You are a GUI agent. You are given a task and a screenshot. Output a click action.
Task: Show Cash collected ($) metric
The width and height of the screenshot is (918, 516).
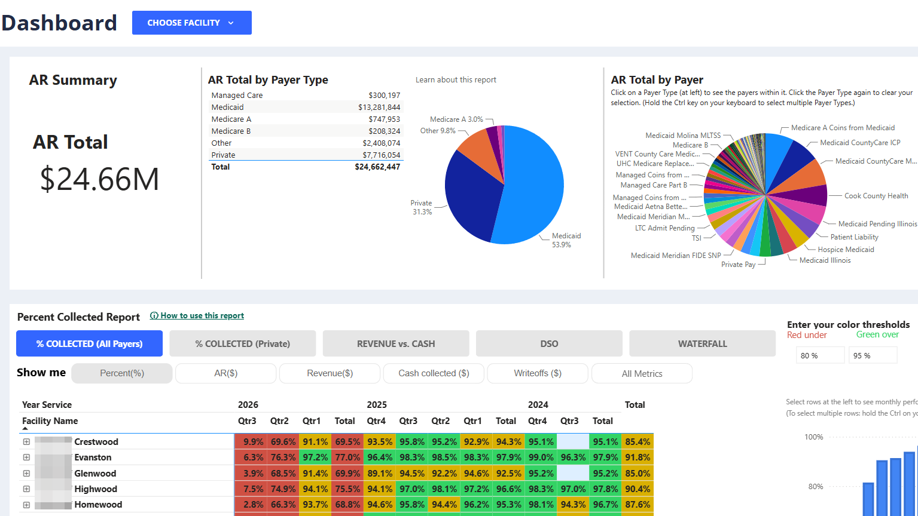click(434, 373)
